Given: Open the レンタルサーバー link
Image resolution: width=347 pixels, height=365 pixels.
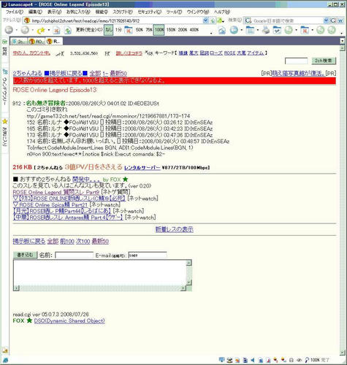Looking at the screenshot, I should [x=142, y=168].
